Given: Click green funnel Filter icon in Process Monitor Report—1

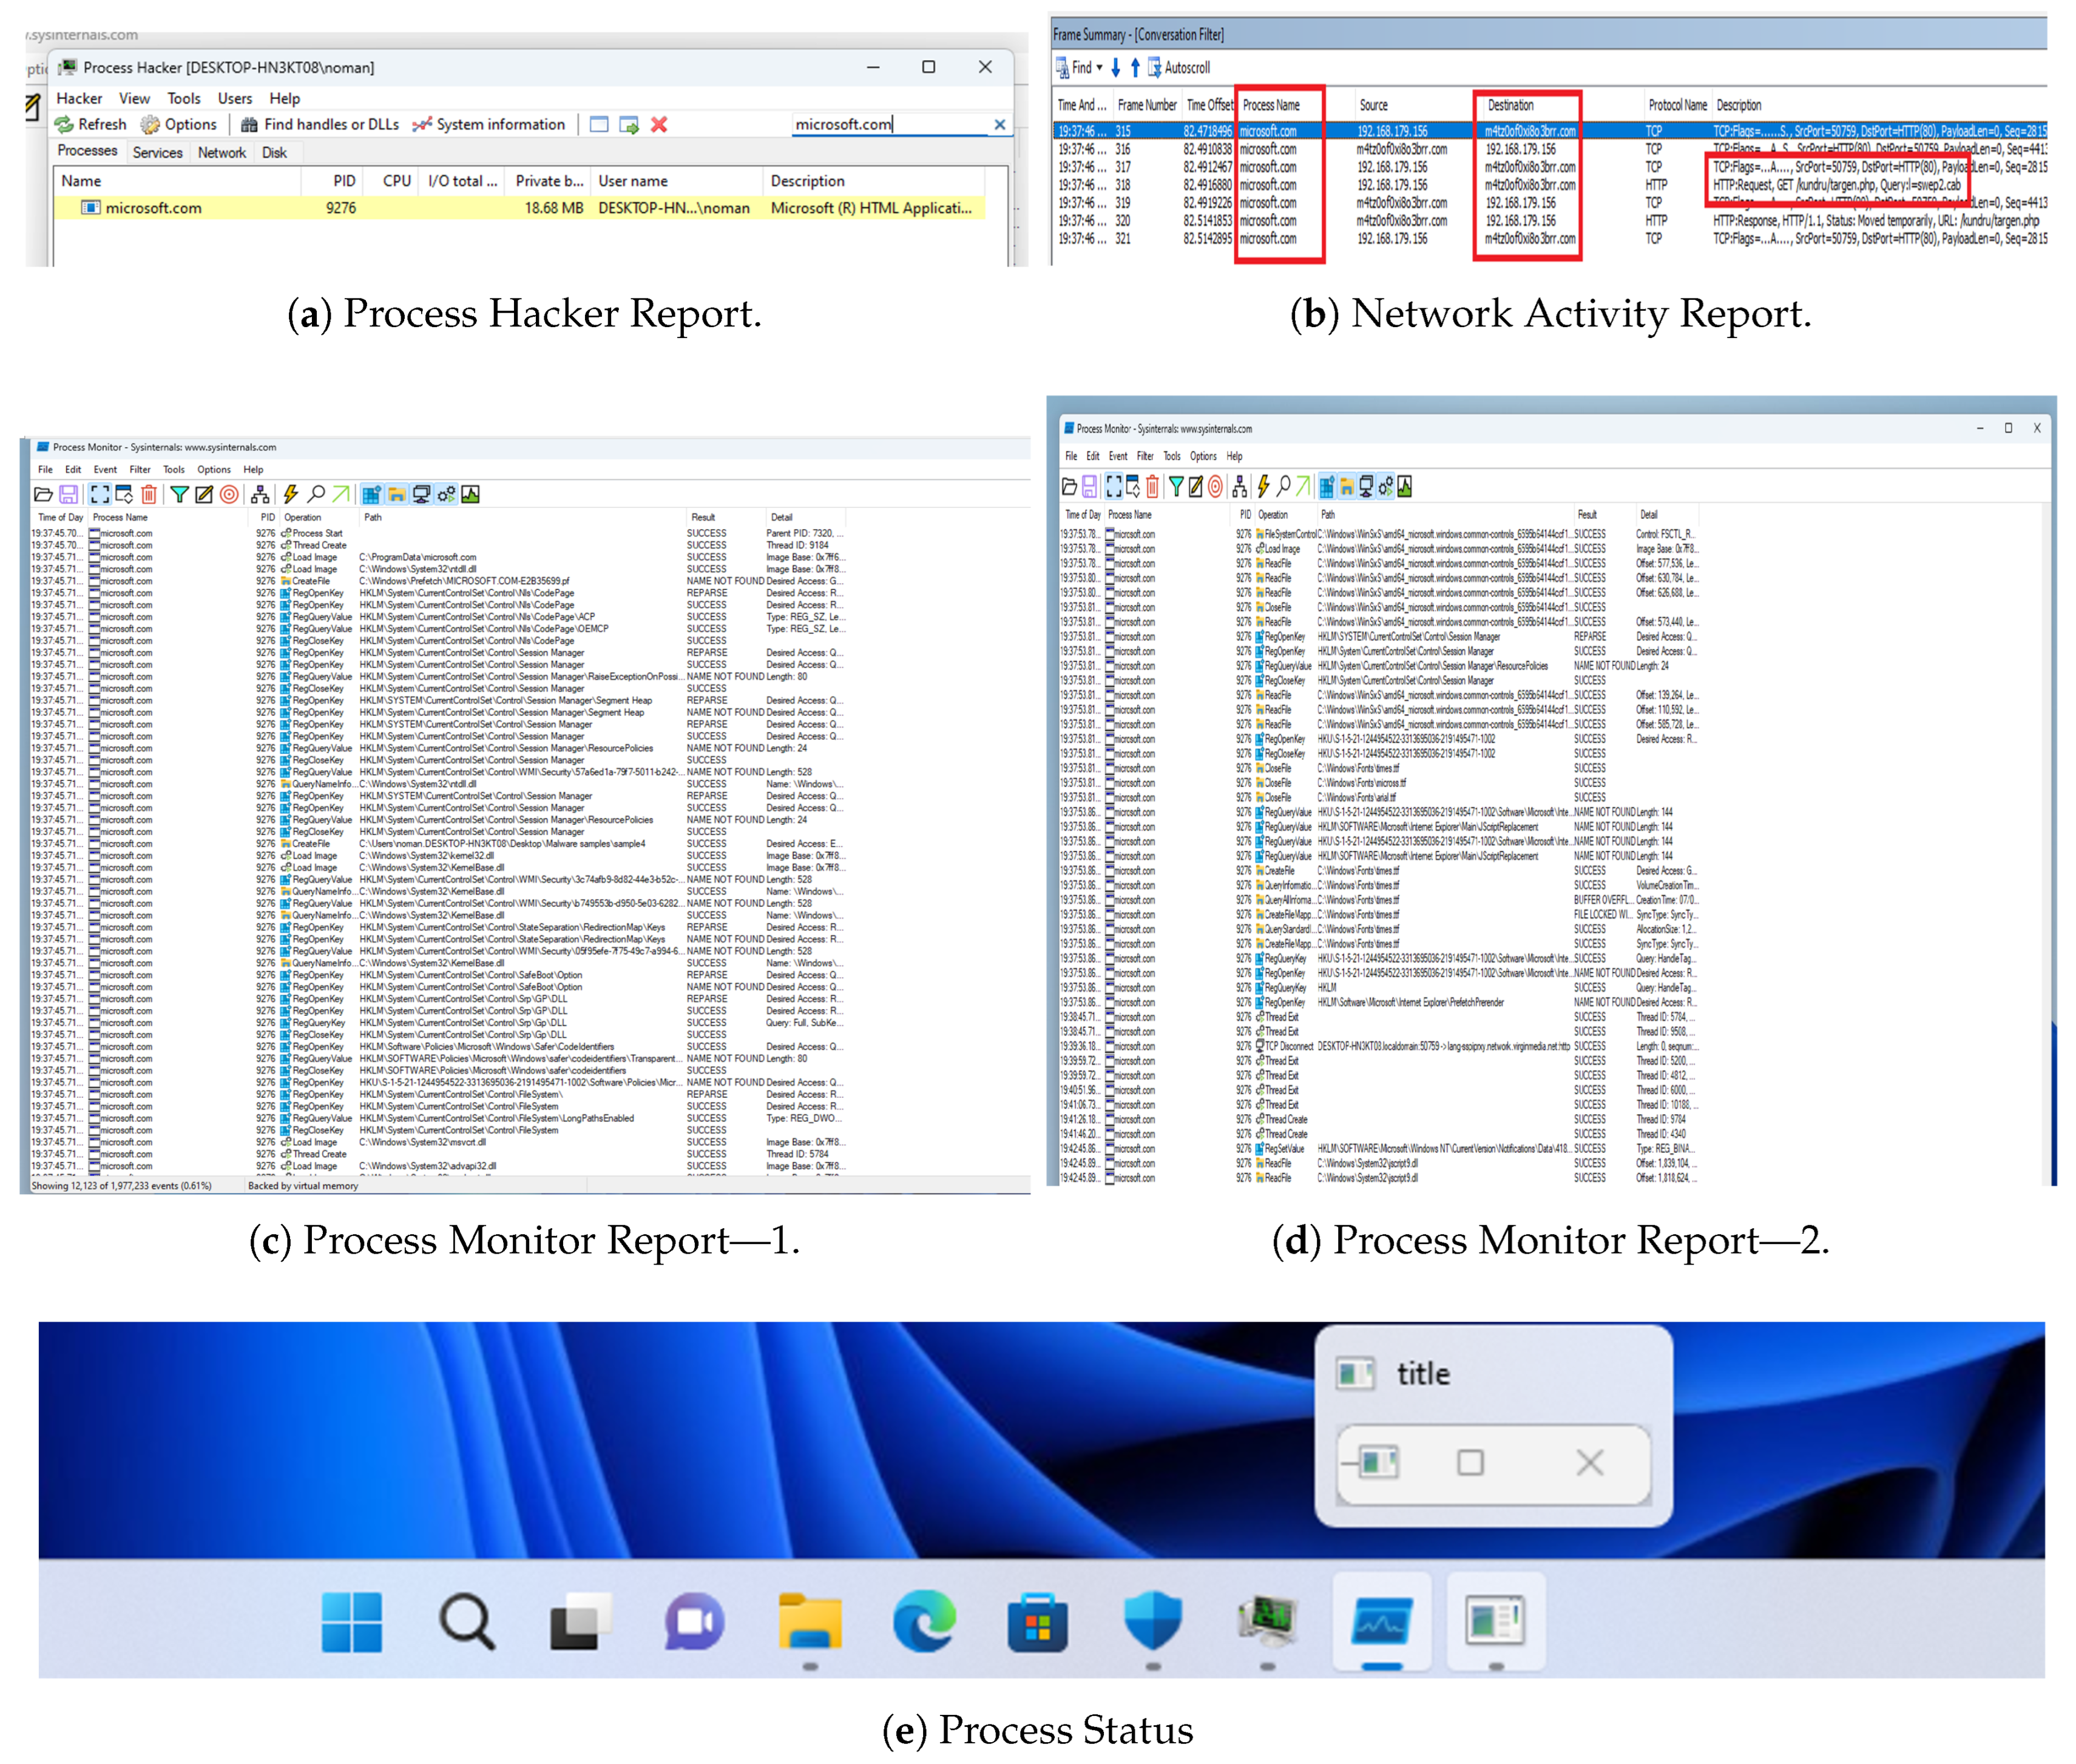Looking at the screenshot, I should 179,494.
